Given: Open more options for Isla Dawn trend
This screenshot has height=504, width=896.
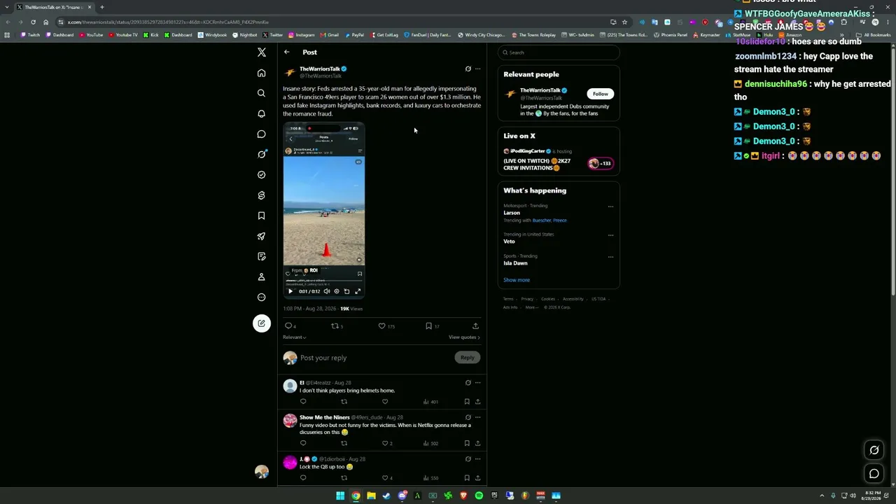Looking at the screenshot, I should [x=610, y=257].
